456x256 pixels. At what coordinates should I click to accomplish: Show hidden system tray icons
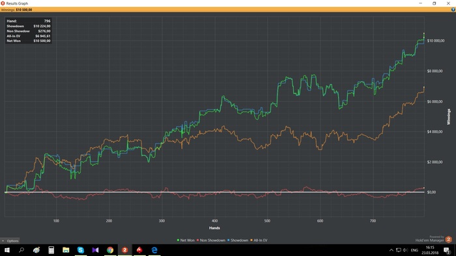point(391,250)
